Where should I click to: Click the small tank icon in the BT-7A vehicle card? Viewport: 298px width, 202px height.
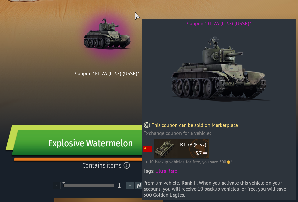(x=164, y=149)
